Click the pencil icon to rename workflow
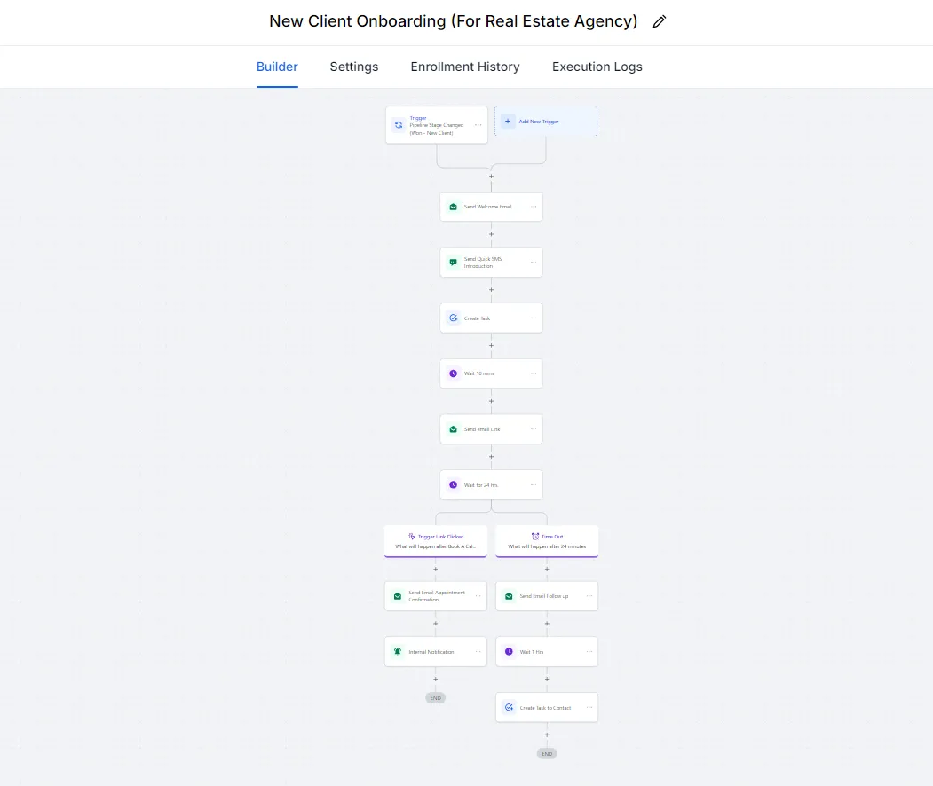The width and height of the screenshot is (933, 786). (659, 22)
